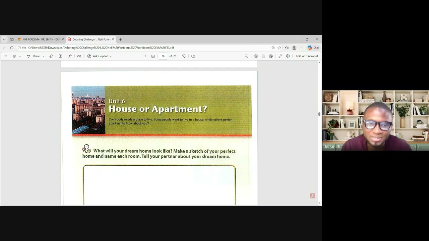Click the 'of 103' page count
The width and height of the screenshot is (429, 241).
(173, 56)
